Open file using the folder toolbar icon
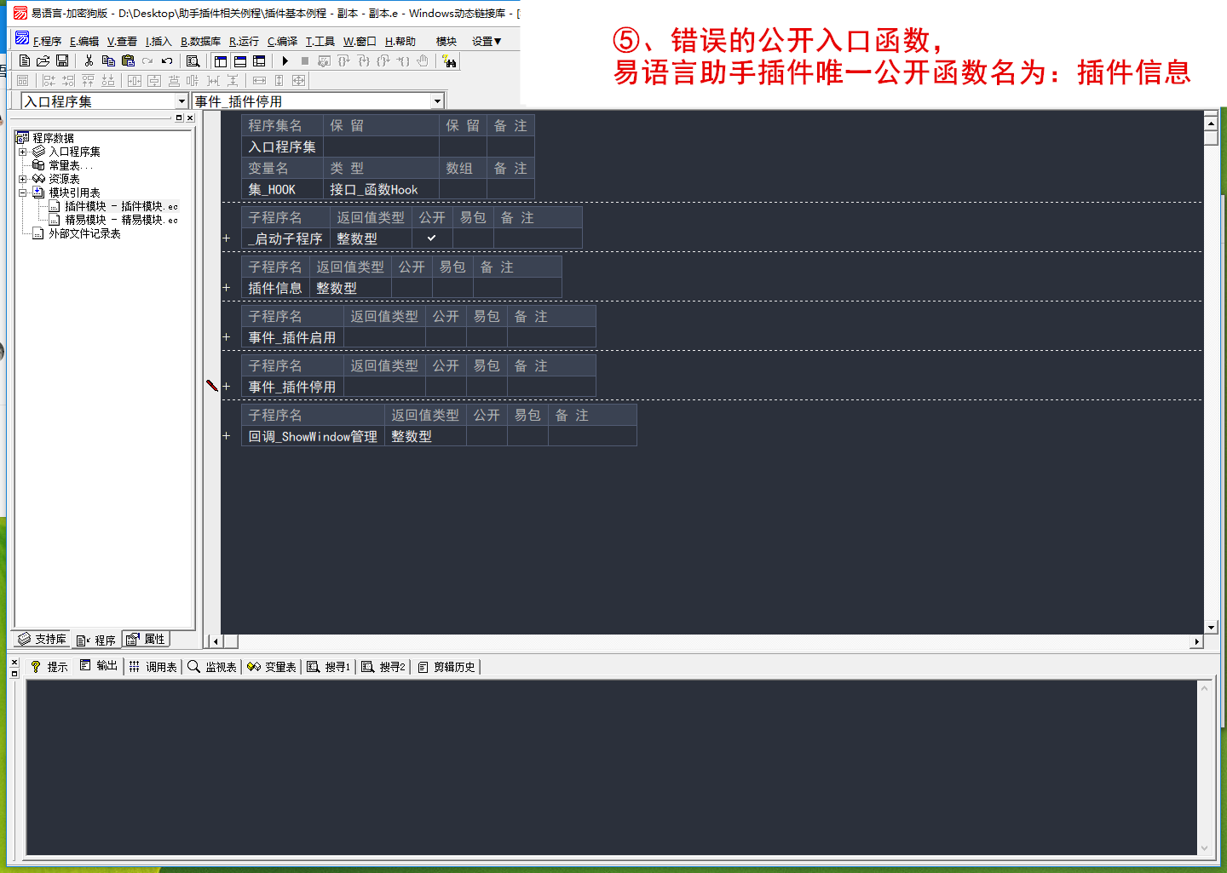Image resolution: width=1227 pixels, height=873 pixels. pos(43,61)
